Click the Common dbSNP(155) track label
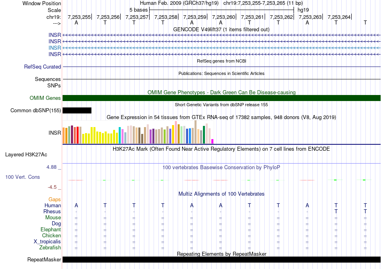The width and height of the screenshot is (381, 269). click(x=36, y=111)
